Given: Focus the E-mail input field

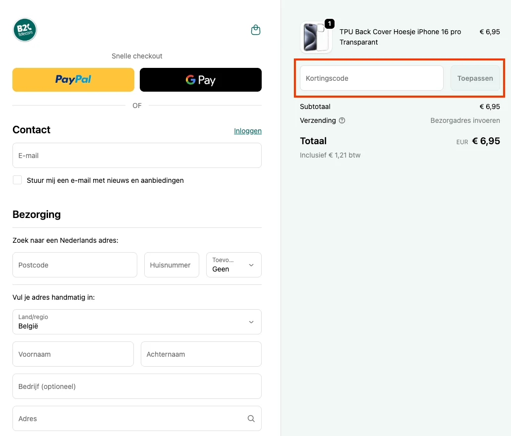Looking at the screenshot, I should [137, 156].
